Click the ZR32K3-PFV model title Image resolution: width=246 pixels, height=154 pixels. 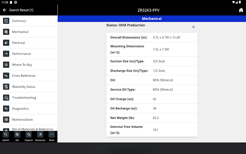point(149,10)
